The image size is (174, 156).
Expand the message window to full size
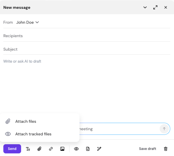click(x=155, y=7)
